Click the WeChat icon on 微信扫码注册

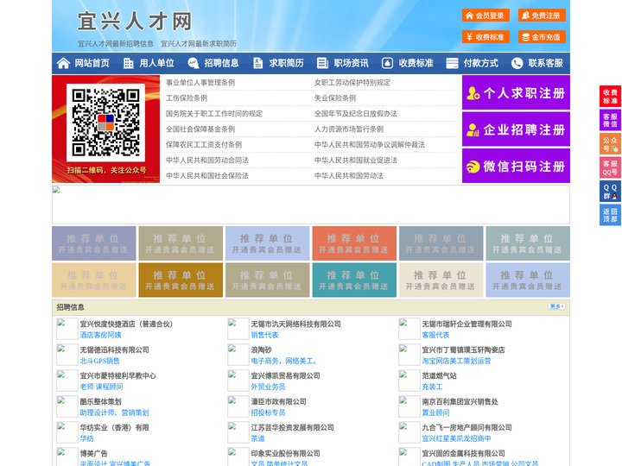pyautogui.click(x=473, y=167)
